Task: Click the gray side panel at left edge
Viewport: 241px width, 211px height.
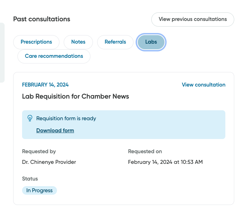Action: click(2, 52)
